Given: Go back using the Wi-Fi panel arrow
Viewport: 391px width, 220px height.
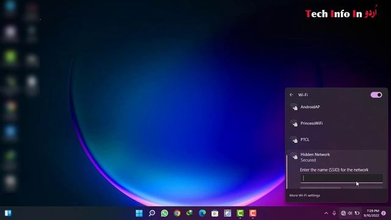Looking at the screenshot, I should [291, 95].
